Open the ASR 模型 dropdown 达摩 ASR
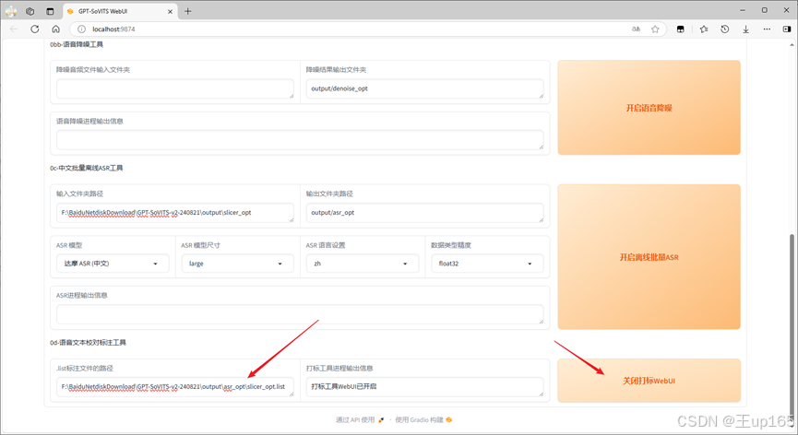The image size is (798, 435). pos(113,264)
